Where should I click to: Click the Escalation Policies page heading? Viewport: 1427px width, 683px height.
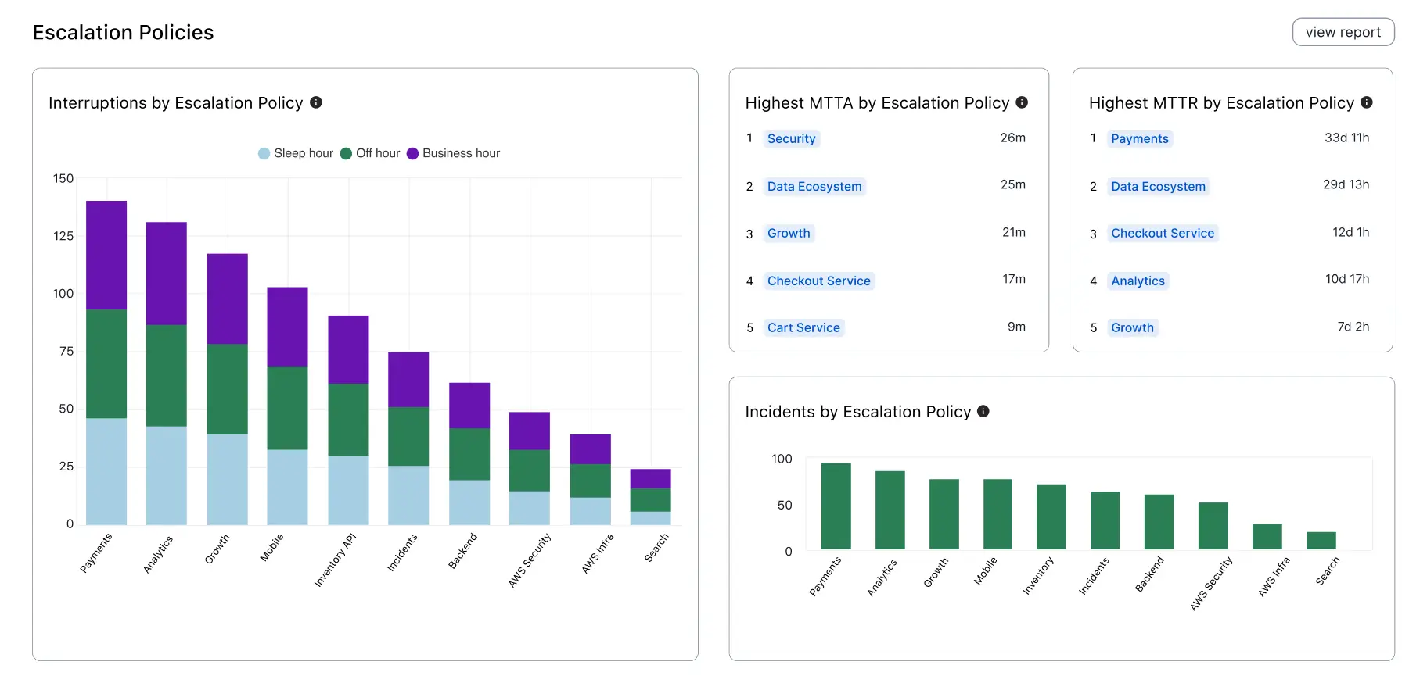(x=123, y=32)
